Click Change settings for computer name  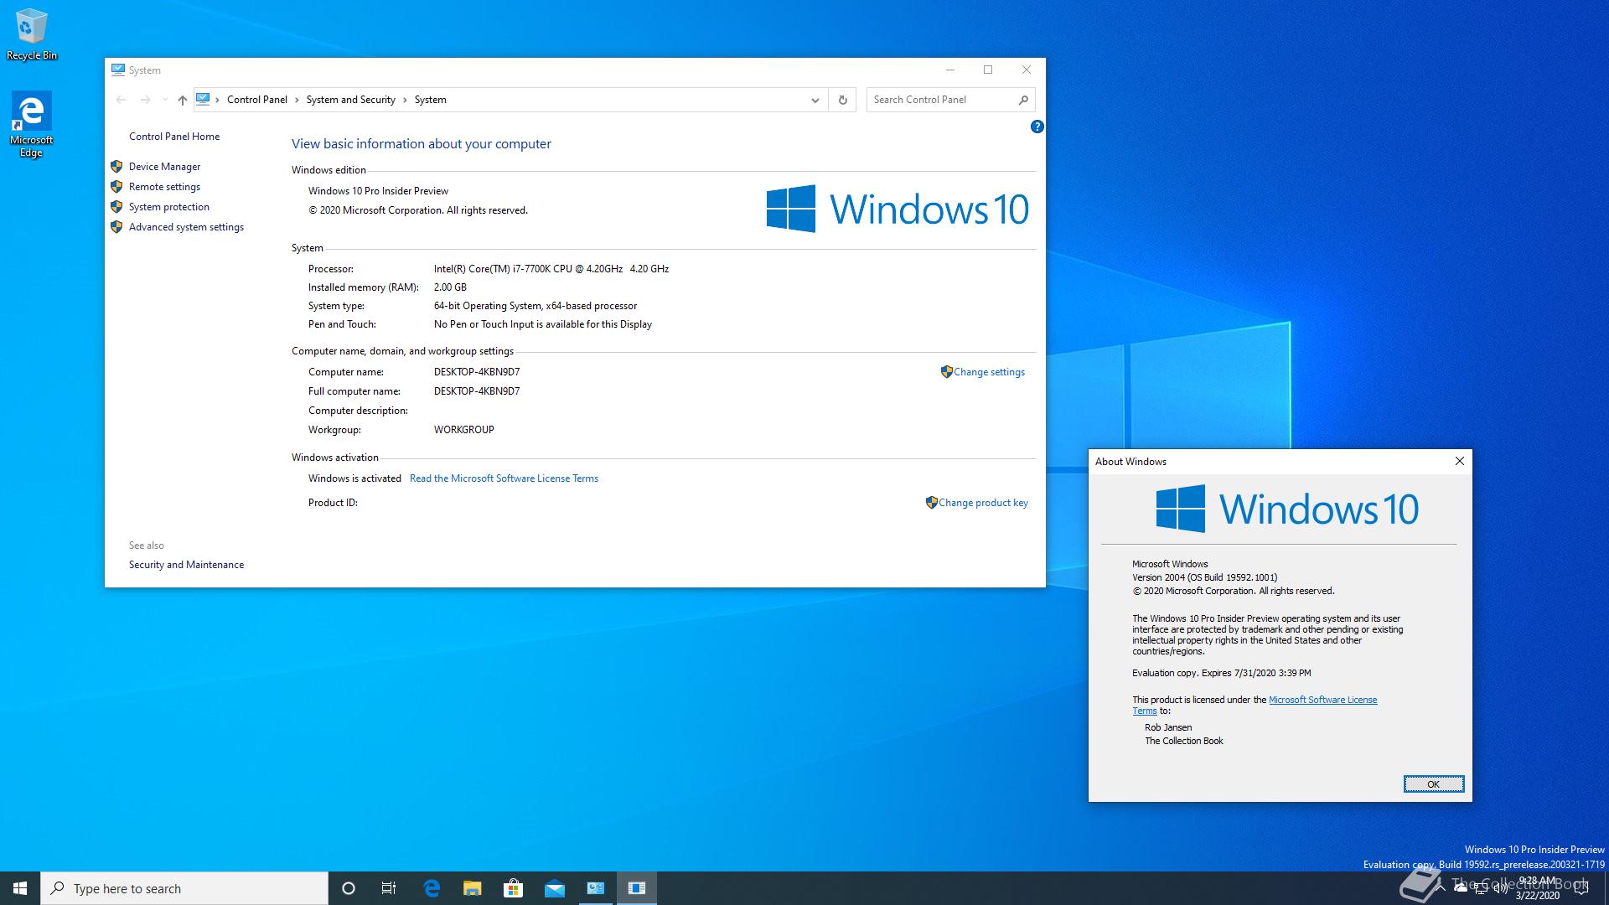[x=989, y=372]
